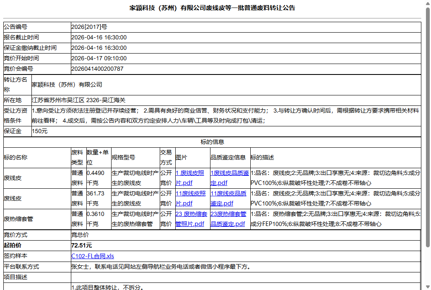Click auction ID 2026041400200787

97,69
